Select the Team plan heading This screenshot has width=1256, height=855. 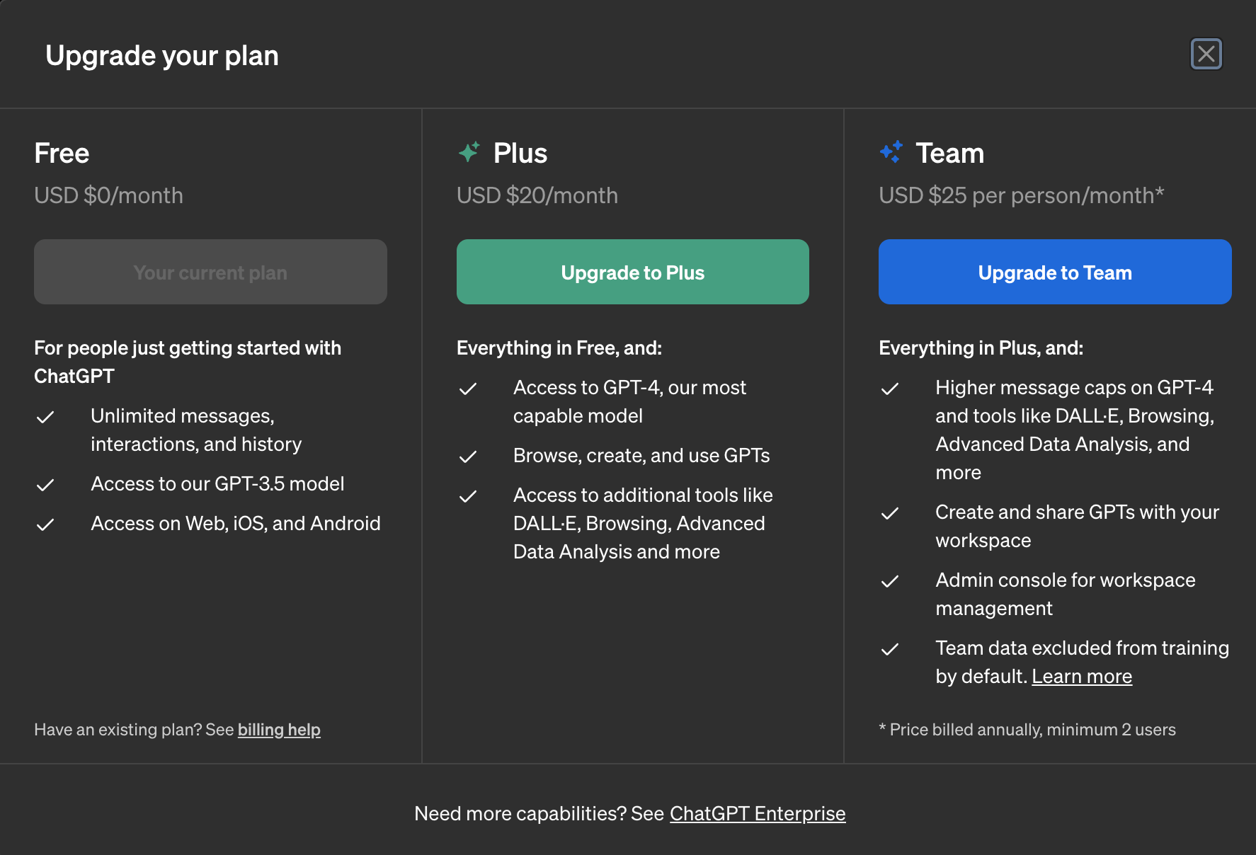(x=949, y=153)
